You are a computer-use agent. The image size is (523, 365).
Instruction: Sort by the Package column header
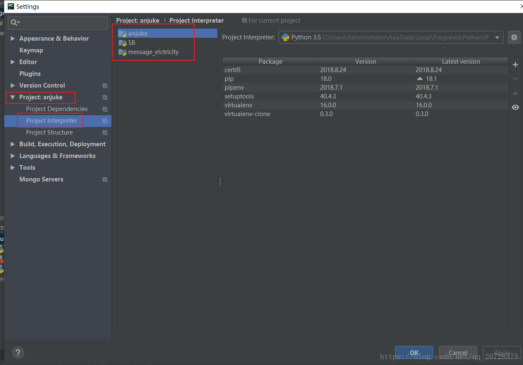pyautogui.click(x=270, y=61)
